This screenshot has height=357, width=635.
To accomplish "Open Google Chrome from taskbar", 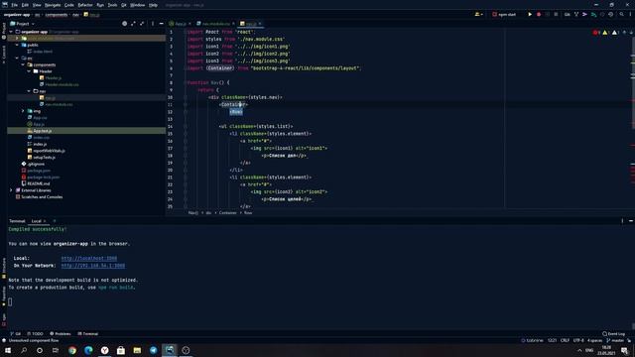I will [x=72, y=350].
